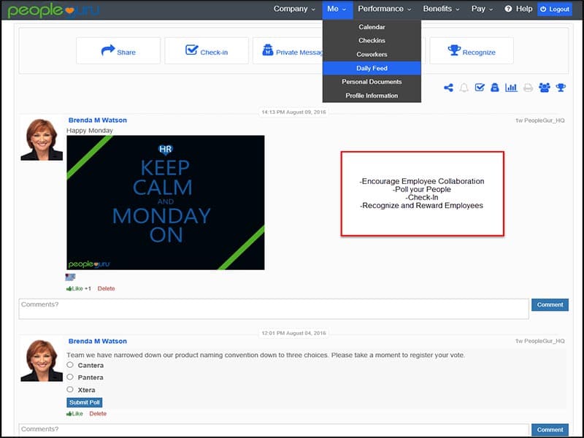Image resolution: width=584 pixels, height=438 pixels.
Task: Expand the Company dropdown menu
Action: [x=294, y=9]
